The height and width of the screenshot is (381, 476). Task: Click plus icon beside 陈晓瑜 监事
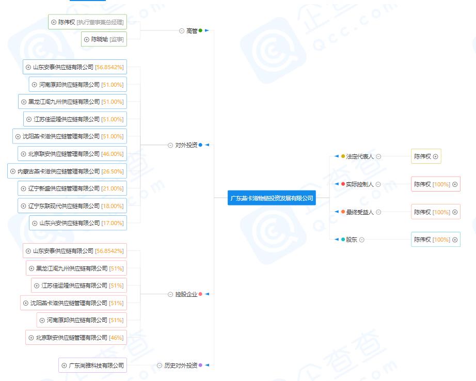pos(87,40)
